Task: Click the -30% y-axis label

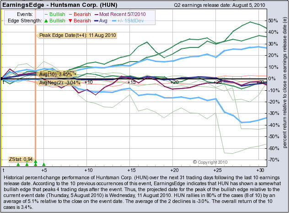Action: [274, 114]
